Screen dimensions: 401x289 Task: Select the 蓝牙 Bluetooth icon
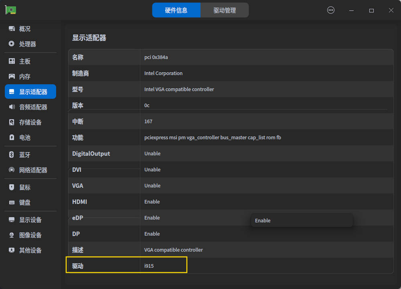pos(12,155)
